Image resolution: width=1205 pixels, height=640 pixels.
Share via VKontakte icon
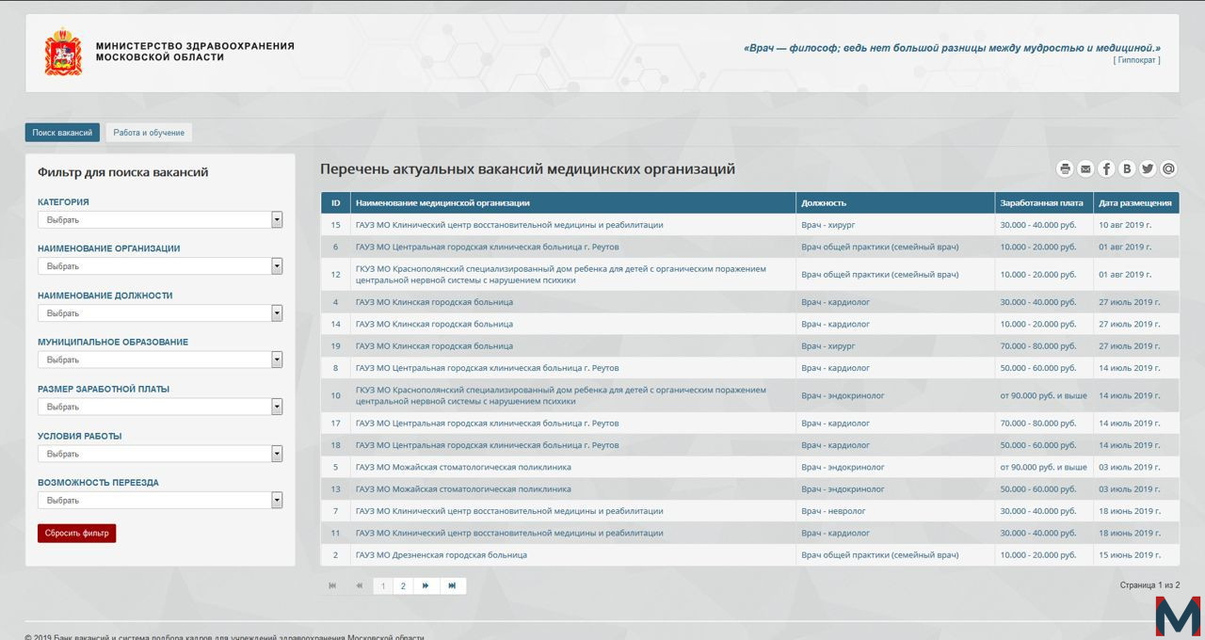[1127, 168]
